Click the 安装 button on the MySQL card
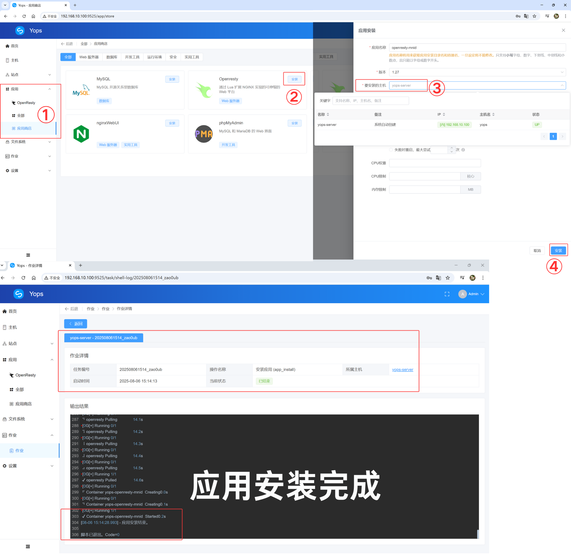The image size is (571, 555). (172, 79)
